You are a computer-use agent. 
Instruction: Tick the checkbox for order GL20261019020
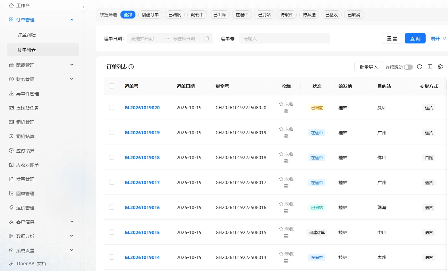[x=112, y=107]
